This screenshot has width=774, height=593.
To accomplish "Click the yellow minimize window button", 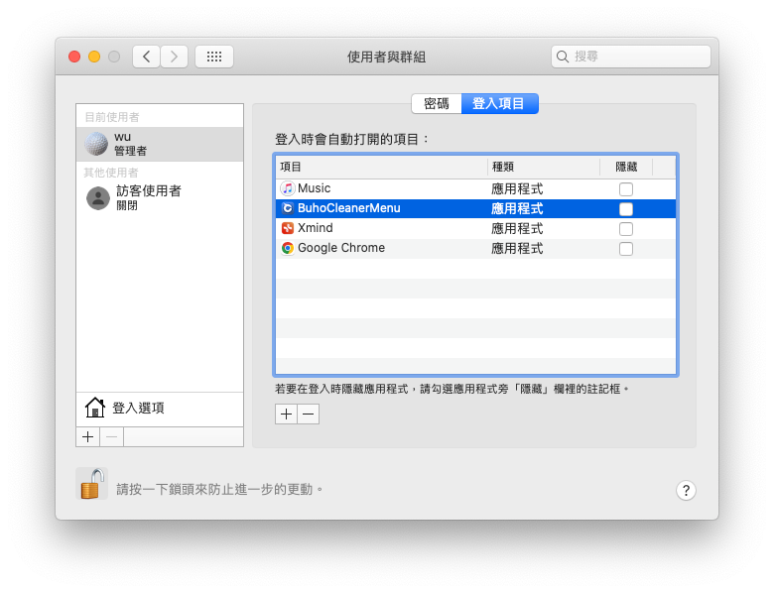I will pos(94,57).
